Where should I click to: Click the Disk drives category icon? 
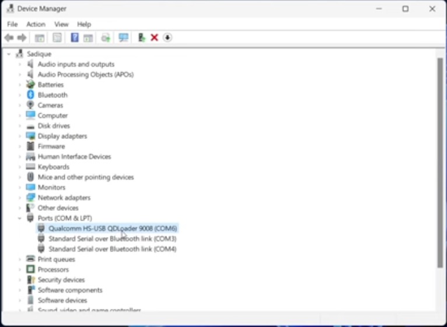click(x=30, y=126)
